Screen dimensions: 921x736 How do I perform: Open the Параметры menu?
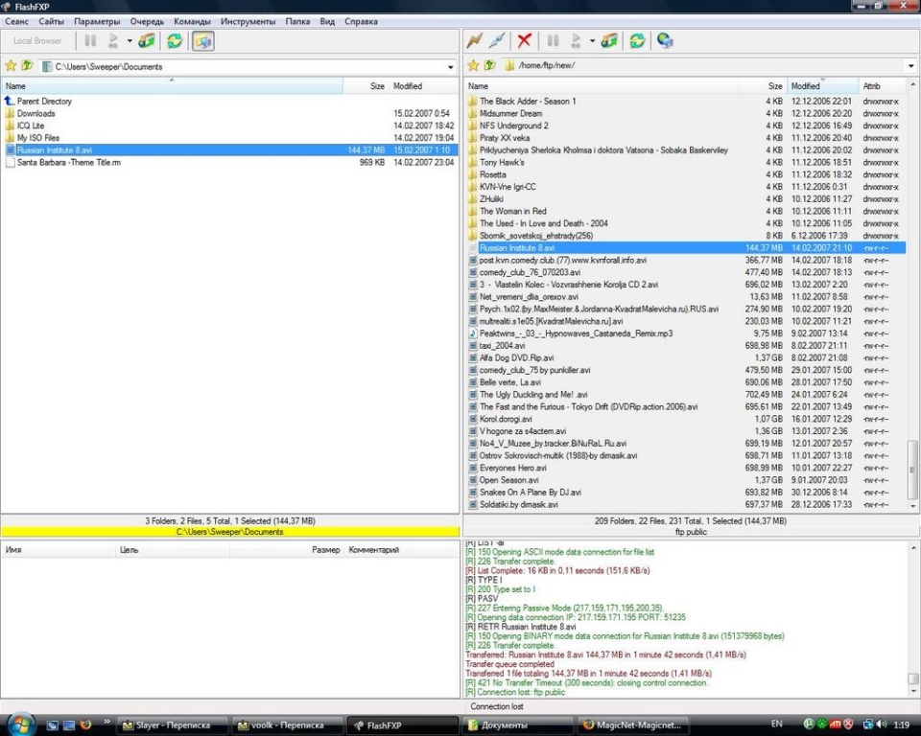coord(97,21)
